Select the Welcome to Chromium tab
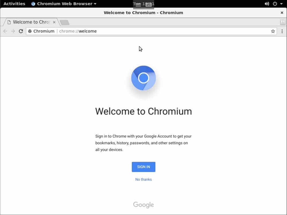The width and height of the screenshot is (287, 215). pos(31,22)
